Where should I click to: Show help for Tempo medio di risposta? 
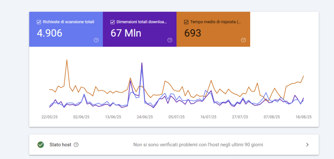pyautogui.click(x=243, y=40)
